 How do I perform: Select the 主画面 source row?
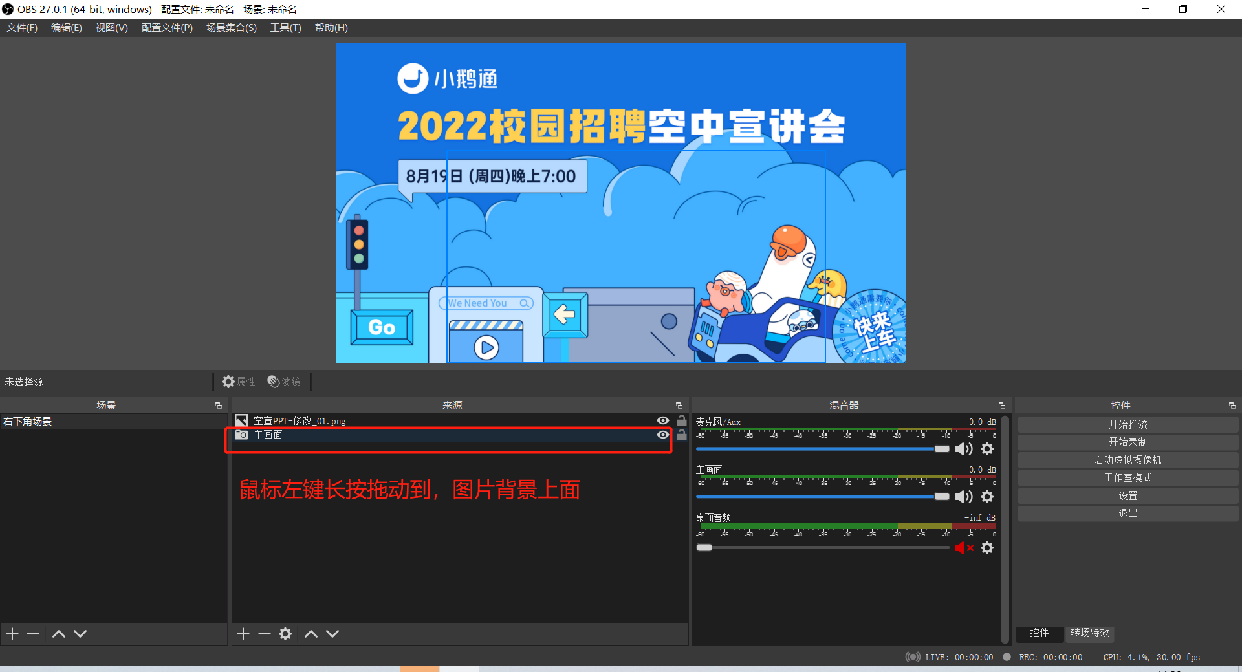click(459, 435)
